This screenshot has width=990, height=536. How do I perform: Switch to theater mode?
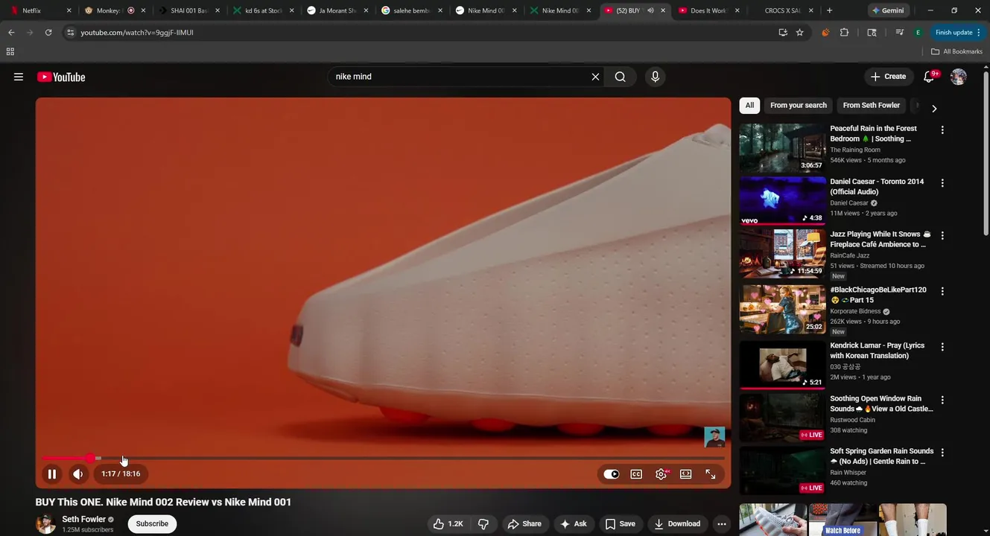tap(686, 474)
